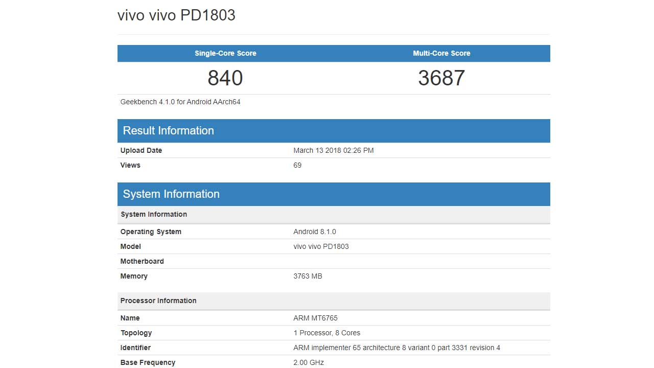Viewport: 654px width, 368px height.
Task: Click the blue System Information section header
Action: [x=334, y=194]
